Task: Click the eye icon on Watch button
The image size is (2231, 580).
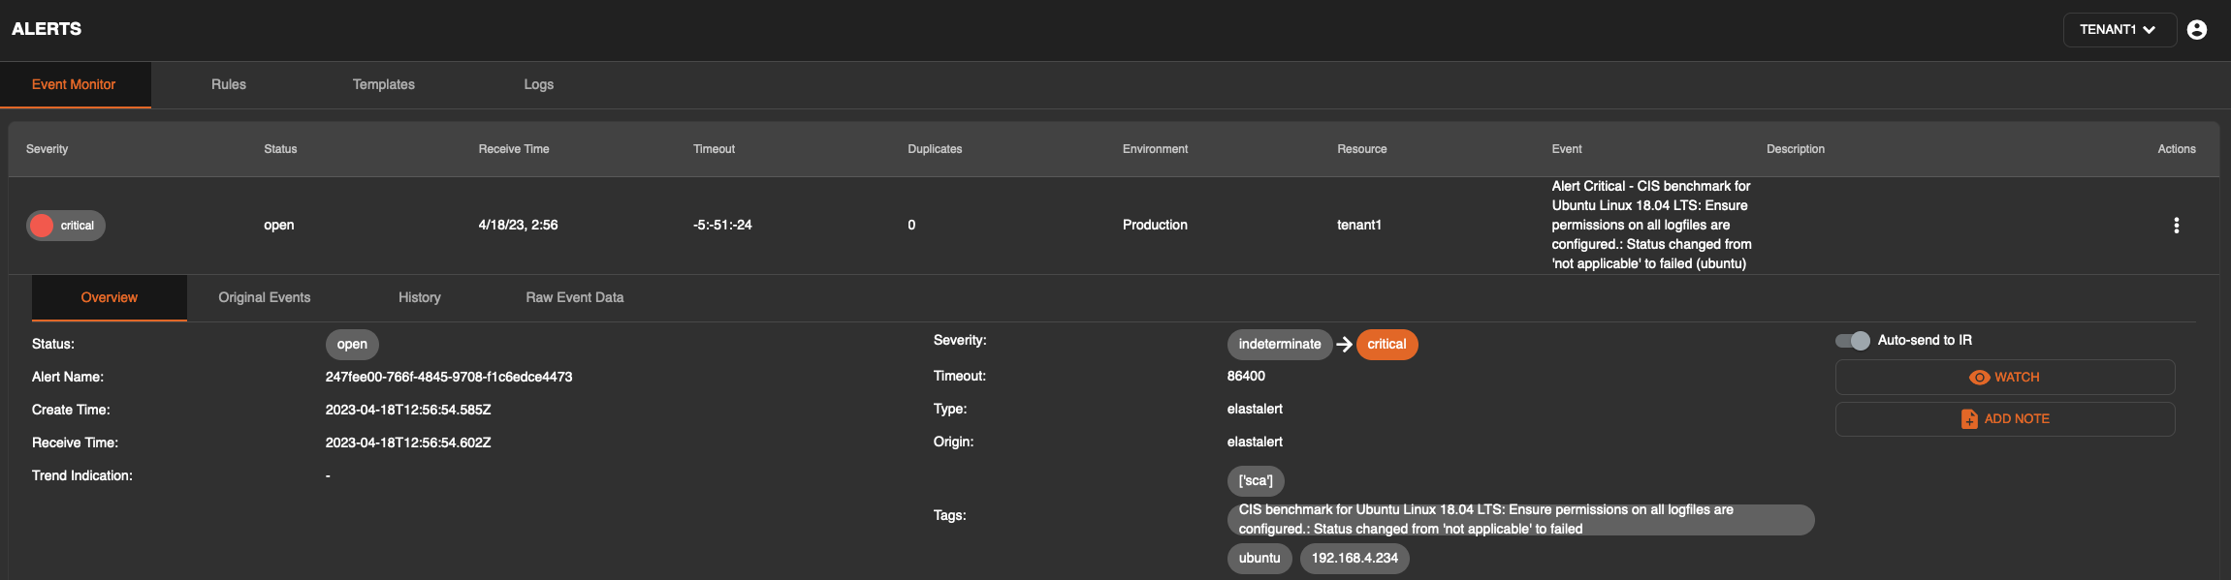Action: [1979, 378]
